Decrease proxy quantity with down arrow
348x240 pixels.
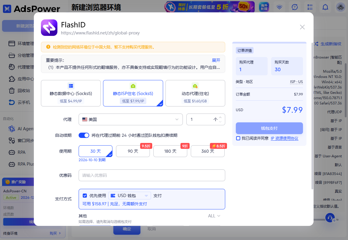click(220, 121)
